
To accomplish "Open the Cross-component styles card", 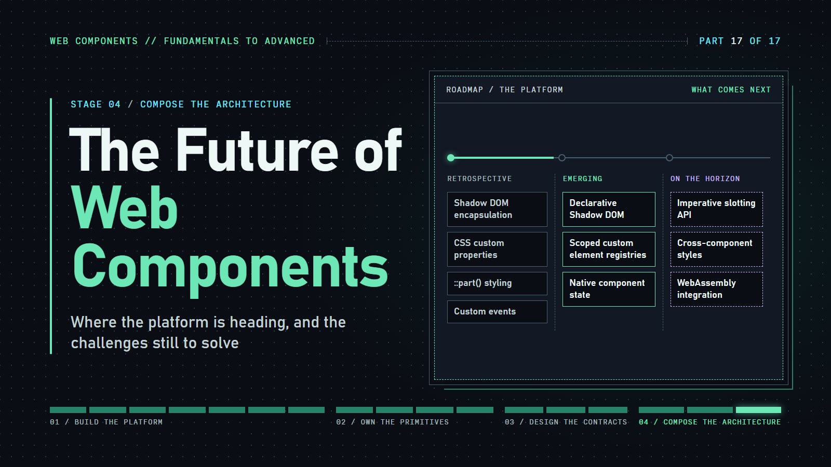I will [x=716, y=249].
